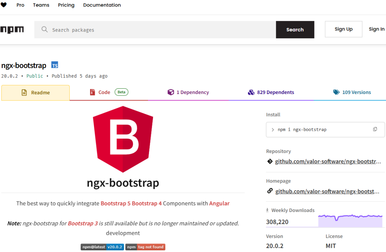Click the search magnifier icon
The image size is (386, 252).
click(45, 30)
